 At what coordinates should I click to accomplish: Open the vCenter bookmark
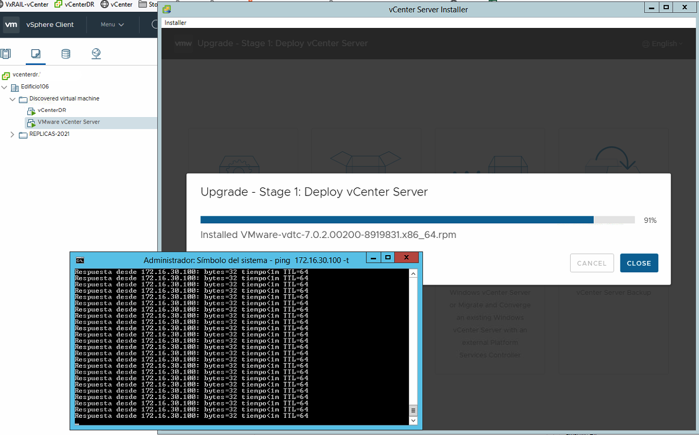116,4
